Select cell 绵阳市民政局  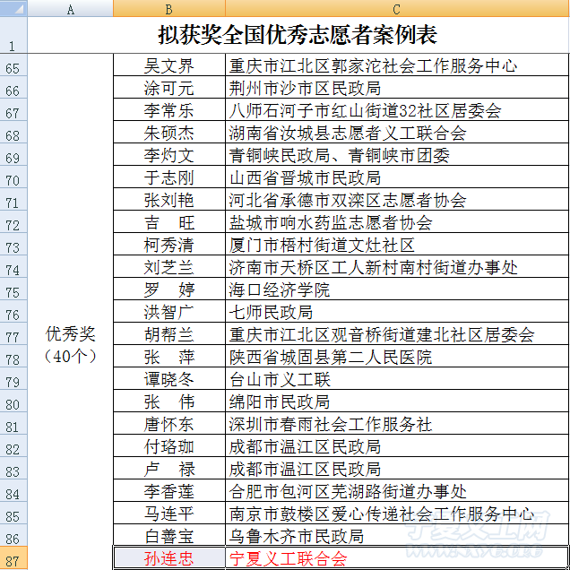pos(397,401)
